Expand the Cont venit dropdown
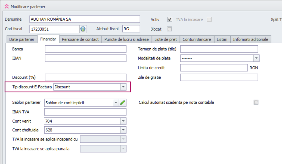 [123, 121]
